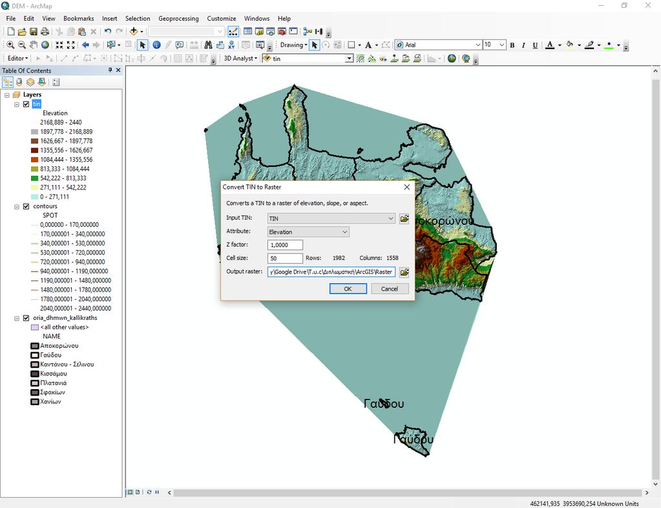Image resolution: width=661 pixels, height=508 pixels.
Task: Open the Arial font name dropdown
Action: [477, 45]
